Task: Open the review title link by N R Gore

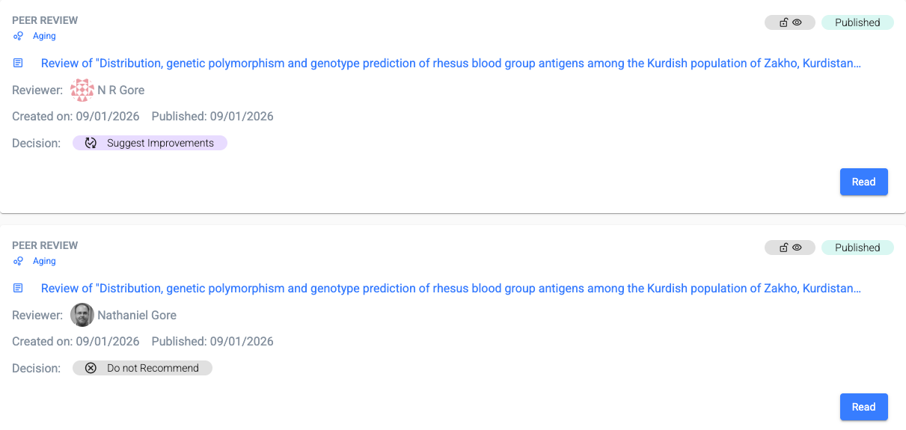Action: 450,64
